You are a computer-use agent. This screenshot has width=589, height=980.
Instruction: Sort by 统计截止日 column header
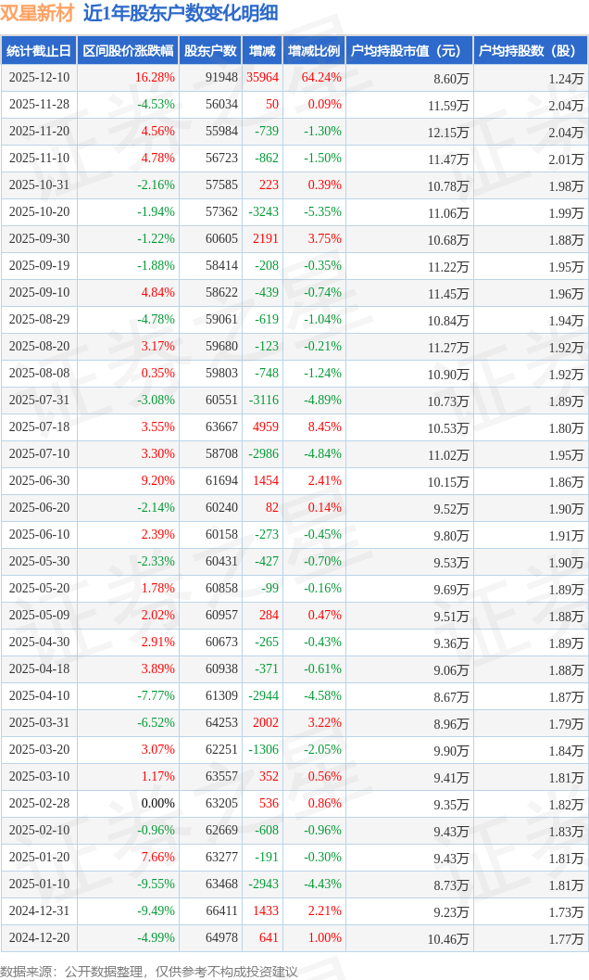click(38, 51)
